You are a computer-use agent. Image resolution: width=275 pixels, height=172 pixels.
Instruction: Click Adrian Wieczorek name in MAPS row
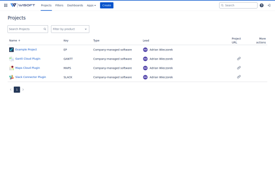(x=161, y=68)
